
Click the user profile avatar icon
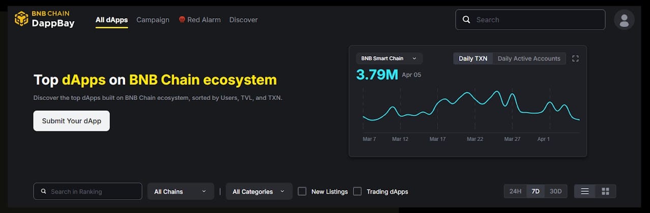tap(624, 20)
